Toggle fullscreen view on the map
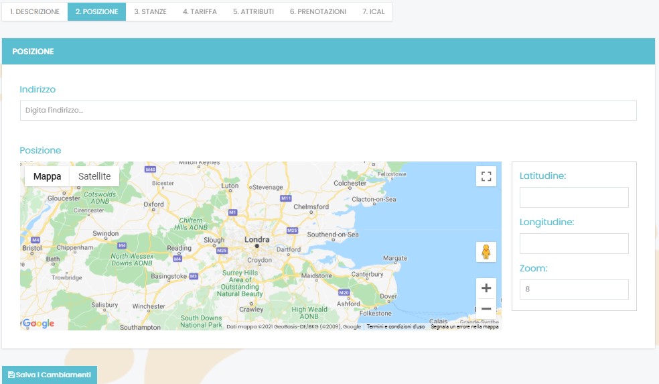 coord(486,177)
